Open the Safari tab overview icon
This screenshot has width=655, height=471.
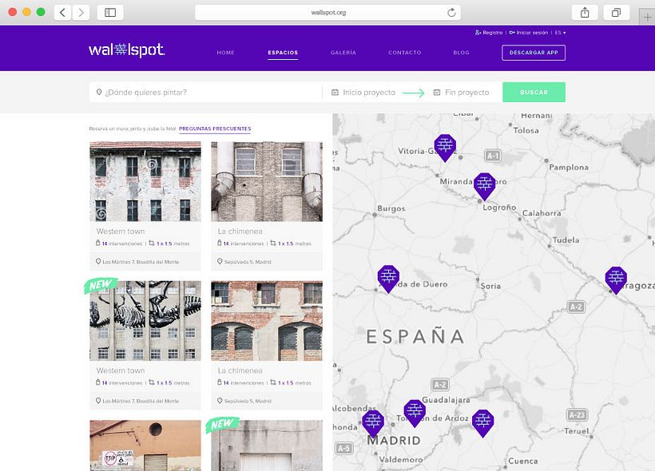[x=615, y=13]
